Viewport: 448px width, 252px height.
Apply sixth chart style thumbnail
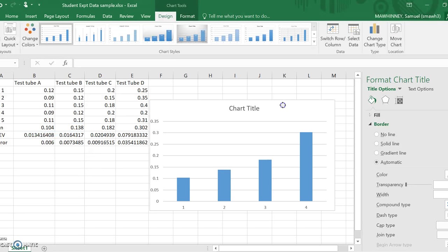click(x=226, y=34)
